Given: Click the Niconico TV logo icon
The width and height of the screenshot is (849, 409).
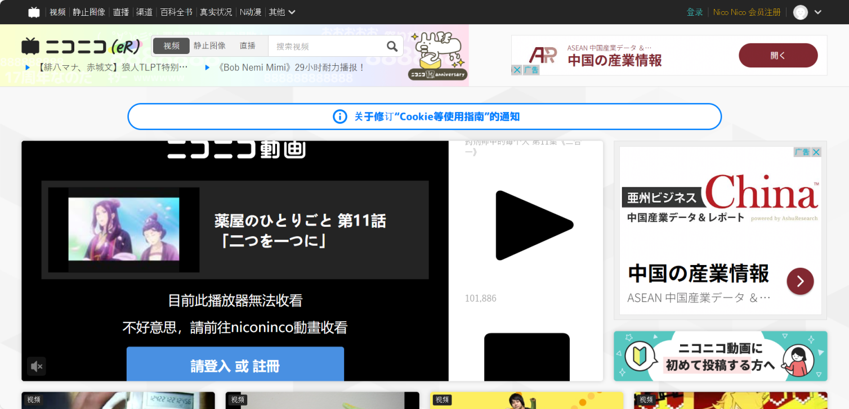Looking at the screenshot, I should coord(34,11).
